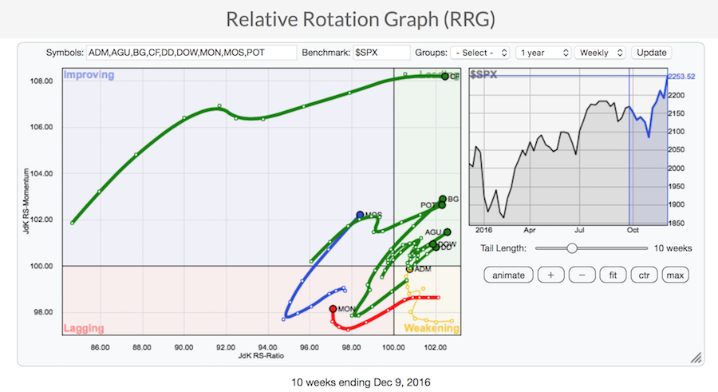
Task: Click the Symbols input field
Action: [191, 53]
